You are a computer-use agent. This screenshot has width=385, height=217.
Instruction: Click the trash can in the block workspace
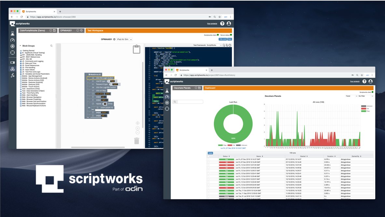pyautogui.click(x=137, y=141)
